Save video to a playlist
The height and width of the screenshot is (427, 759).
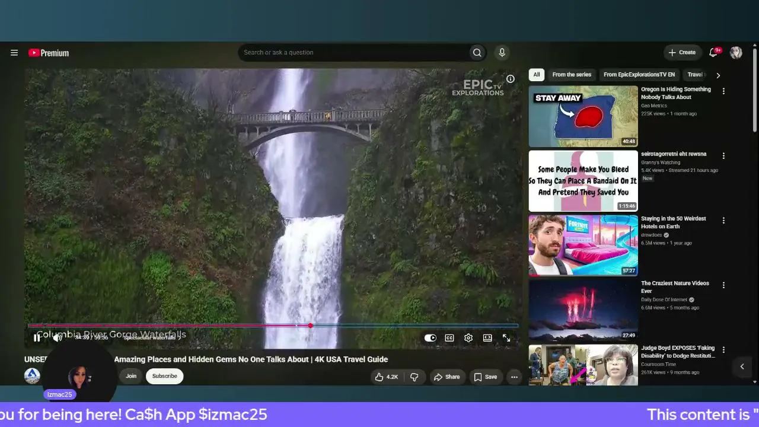coord(485,377)
